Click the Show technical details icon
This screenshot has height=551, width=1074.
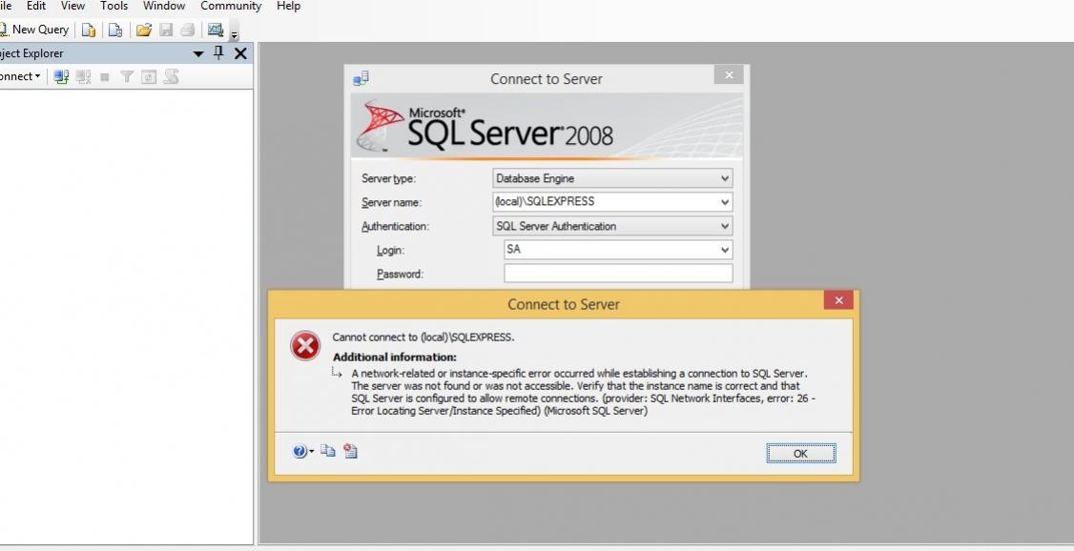[x=350, y=450]
